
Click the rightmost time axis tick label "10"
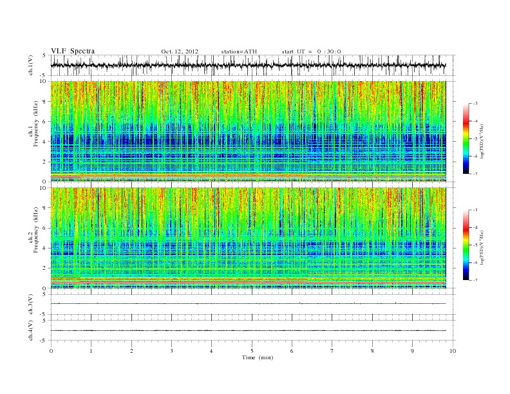(453, 351)
